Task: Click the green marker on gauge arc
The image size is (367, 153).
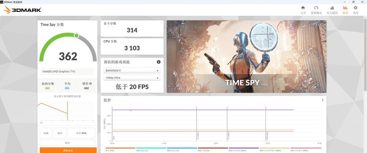Action: [x=76, y=36]
